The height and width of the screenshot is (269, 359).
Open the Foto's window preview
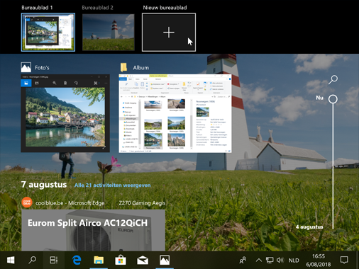click(65, 113)
